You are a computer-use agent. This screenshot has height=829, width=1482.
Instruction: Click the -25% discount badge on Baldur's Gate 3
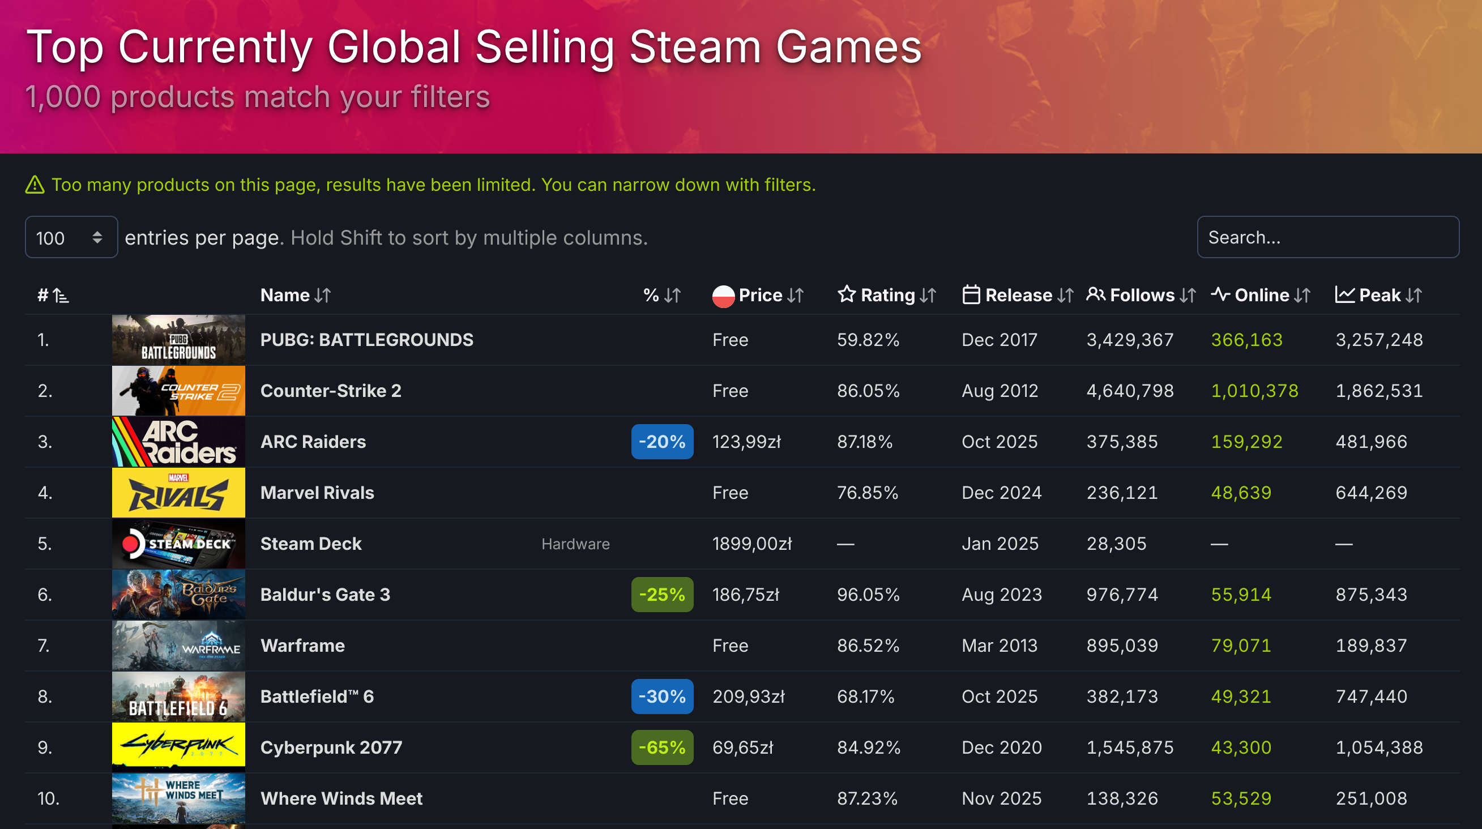tap(661, 594)
